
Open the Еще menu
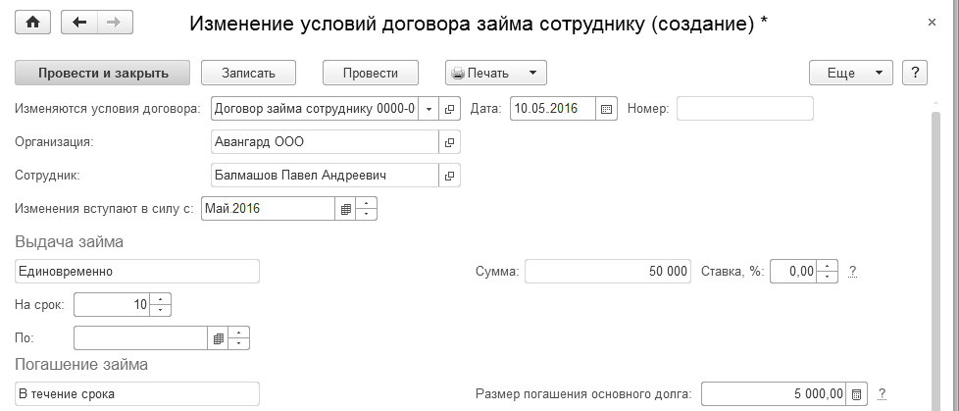[x=849, y=73]
